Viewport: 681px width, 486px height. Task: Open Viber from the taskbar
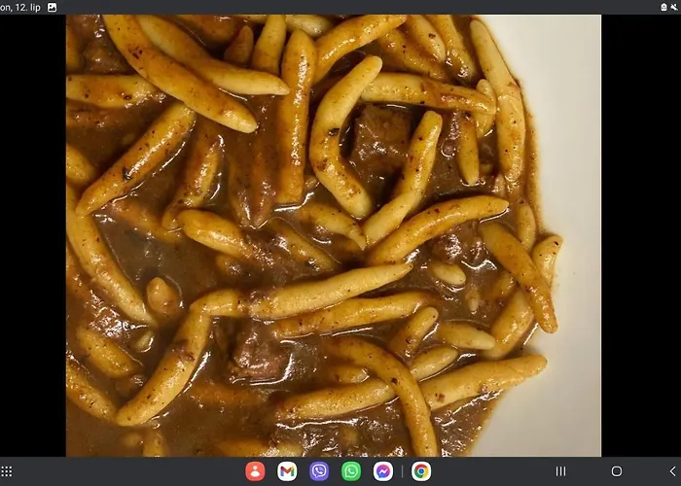[319, 471]
